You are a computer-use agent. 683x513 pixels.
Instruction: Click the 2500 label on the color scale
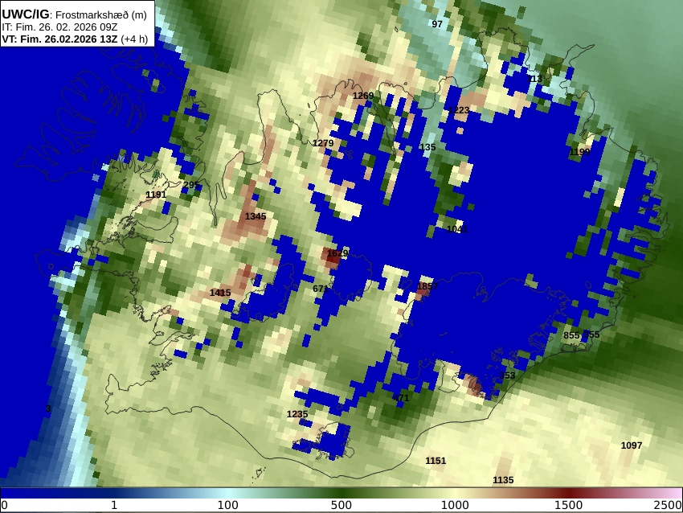click(x=668, y=505)
